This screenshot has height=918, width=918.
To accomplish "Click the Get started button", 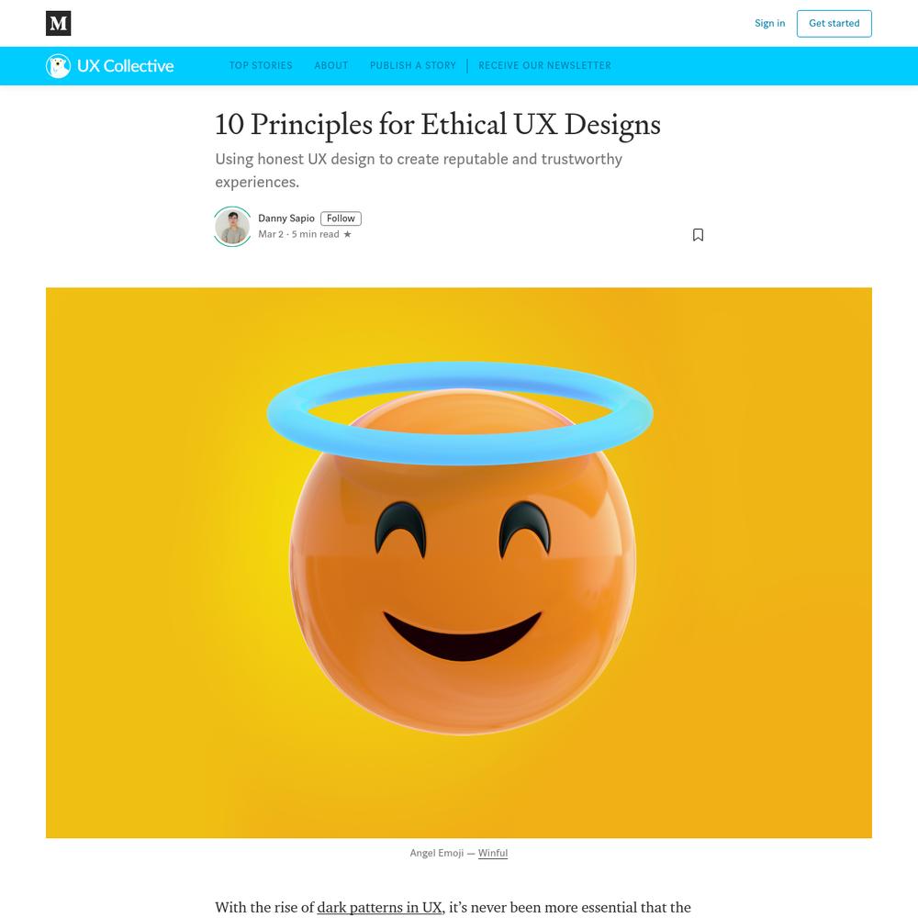I will (x=834, y=24).
